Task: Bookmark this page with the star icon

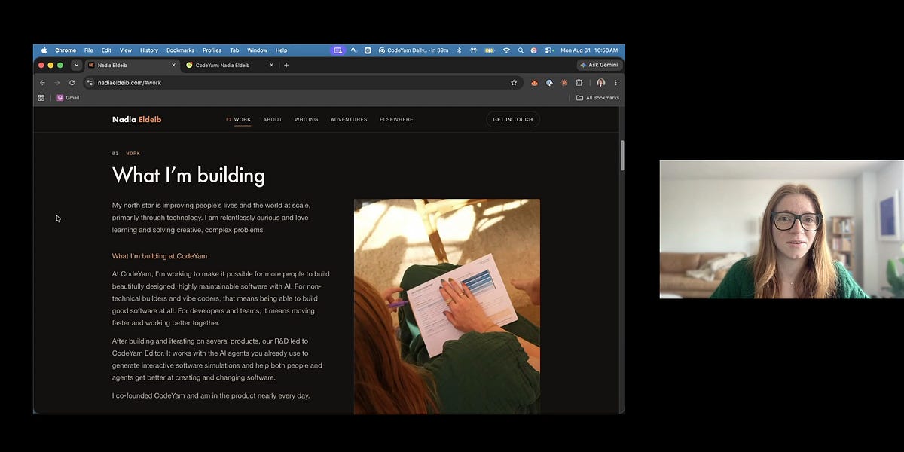Action: click(514, 83)
